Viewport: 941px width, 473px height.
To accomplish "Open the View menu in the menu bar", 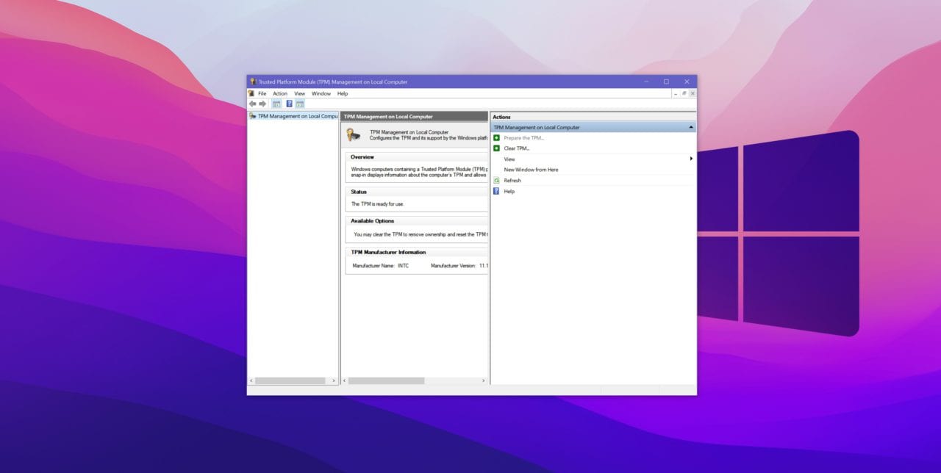I will coord(299,93).
